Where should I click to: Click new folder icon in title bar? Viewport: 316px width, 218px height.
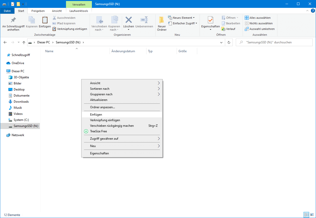pos(18,4)
